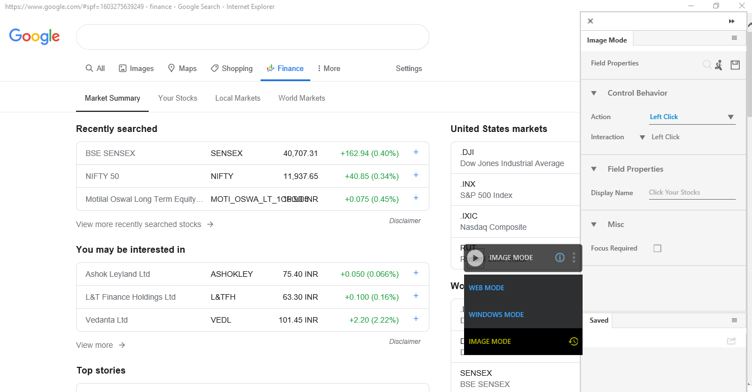Screen dimensions: 752x392
Task: Expand the Interaction dropdown arrow
Action: [642, 138]
